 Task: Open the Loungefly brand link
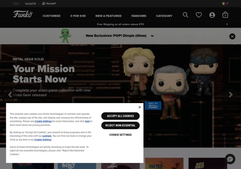click(31, 4)
